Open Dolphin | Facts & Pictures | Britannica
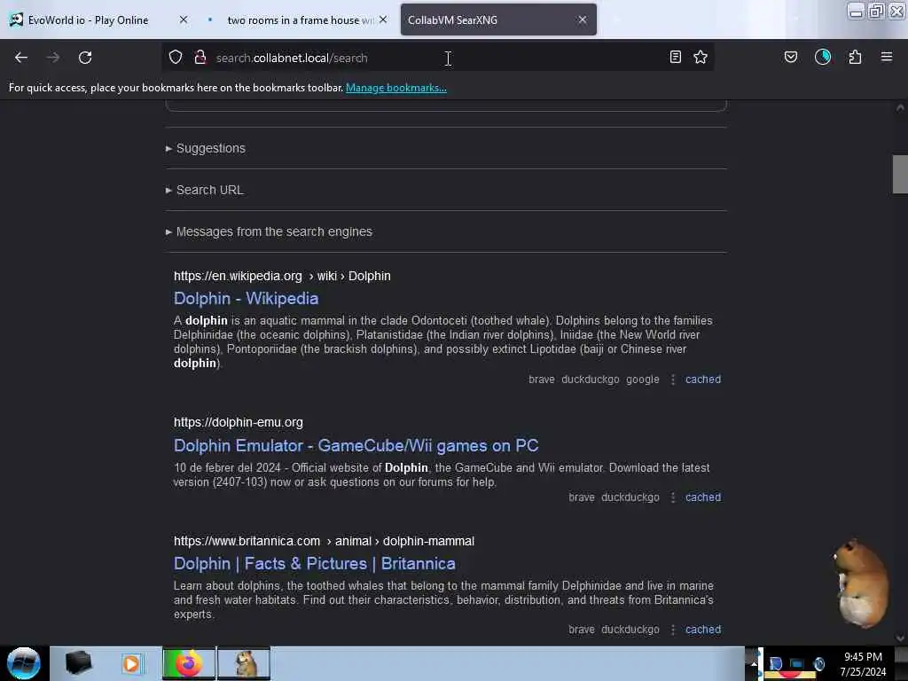Image resolution: width=908 pixels, height=681 pixels. [x=315, y=564]
